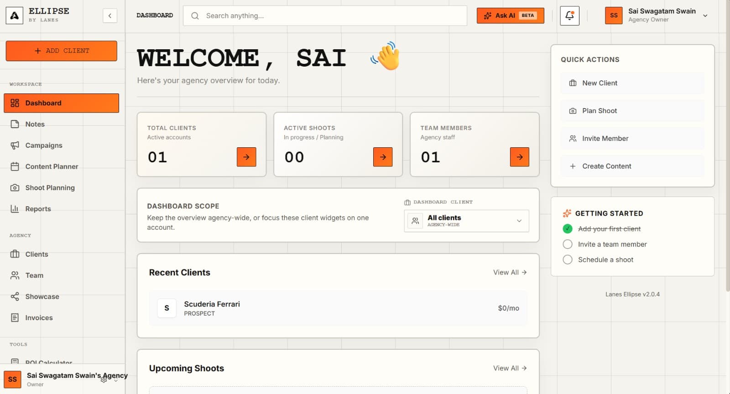Screen dimensions: 730x394
Task: Go to Dashboard in the sidebar
Action: [x=62, y=103]
